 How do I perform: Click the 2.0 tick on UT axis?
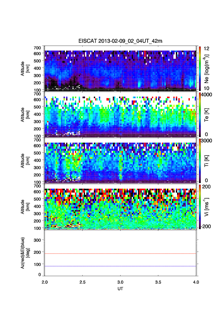click(45, 282)
